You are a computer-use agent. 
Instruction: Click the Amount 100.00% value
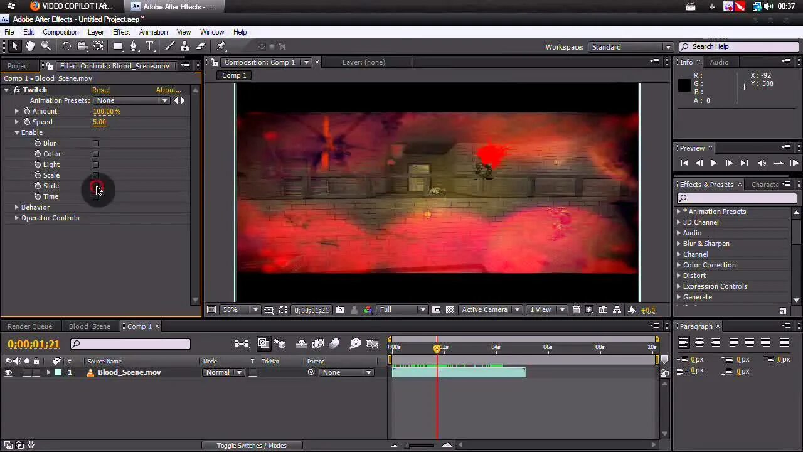pyautogui.click(x=107, y=111)
